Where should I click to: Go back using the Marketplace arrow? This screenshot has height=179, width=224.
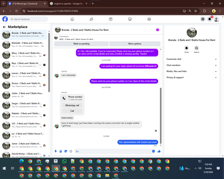click(4, 27)
